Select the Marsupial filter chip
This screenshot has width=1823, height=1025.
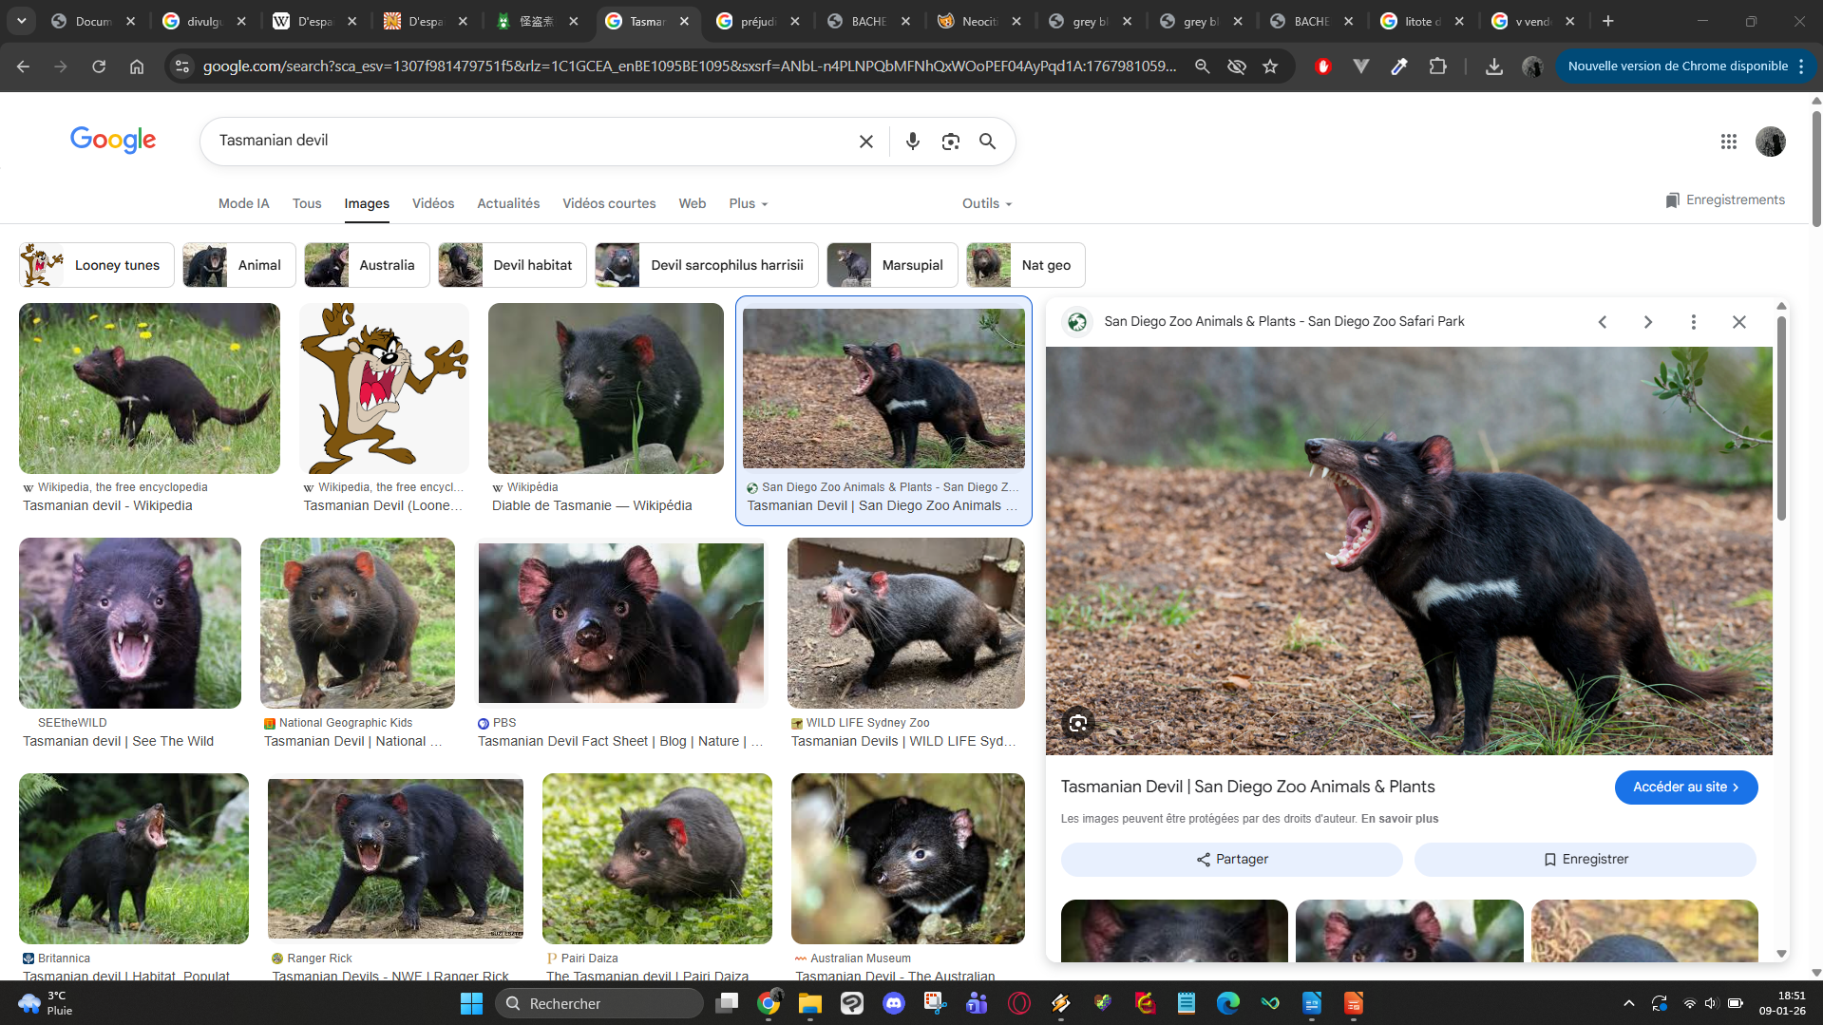point(892,265)
